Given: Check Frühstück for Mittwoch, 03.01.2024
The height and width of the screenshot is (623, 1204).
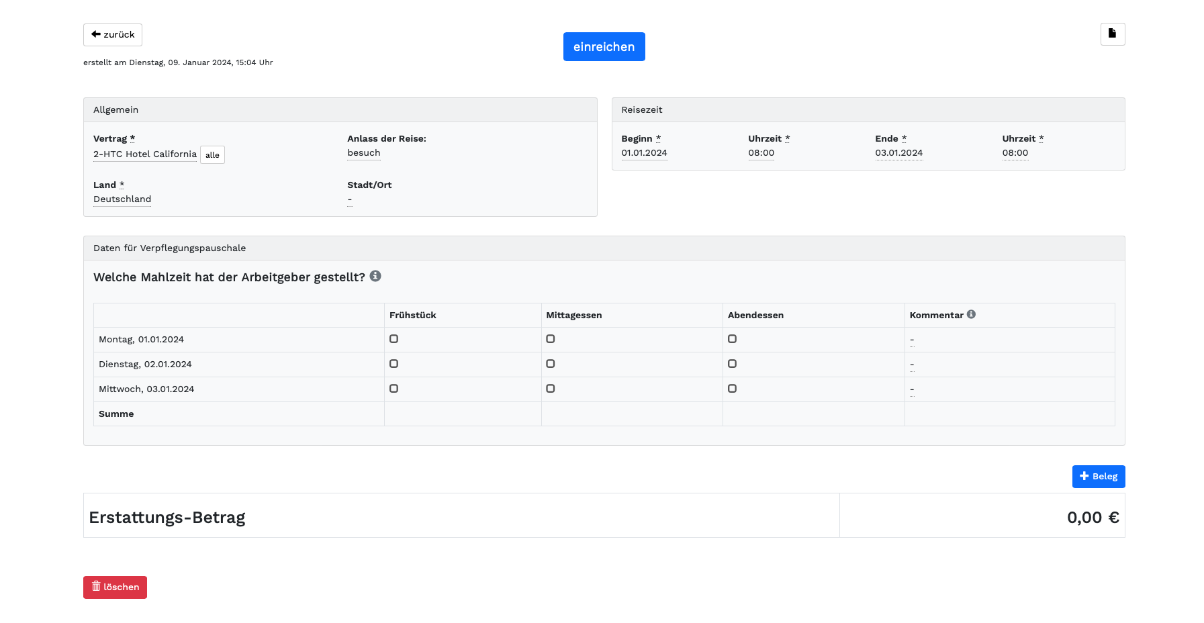Looking at the screenshot, I should coord(394,389).
